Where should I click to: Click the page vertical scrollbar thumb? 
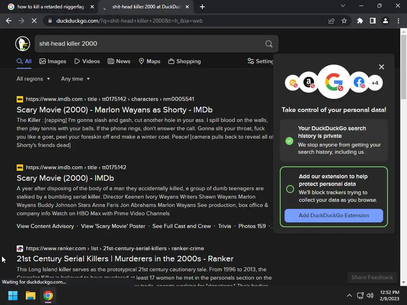403,67
